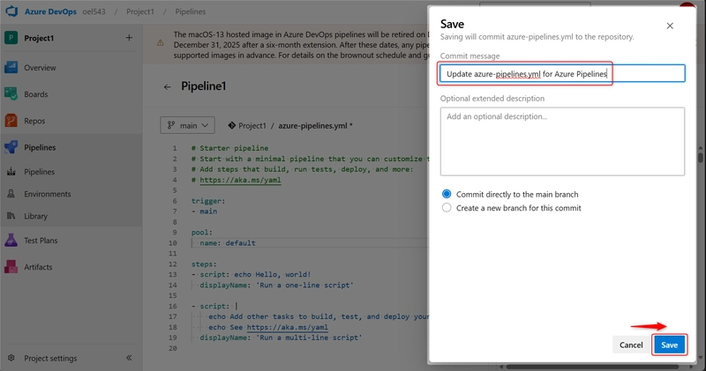This screenshot has height=371, width=706.
Task: Click the Overview icon in sidebar
Action: [x=11, y=68]
